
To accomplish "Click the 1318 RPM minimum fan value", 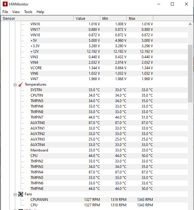I will tap(118, 205).
